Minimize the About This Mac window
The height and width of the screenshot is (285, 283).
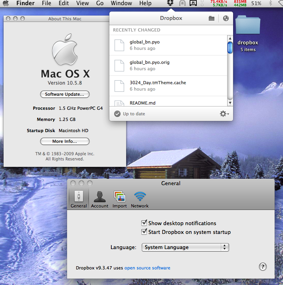click(x=15, y=18)
